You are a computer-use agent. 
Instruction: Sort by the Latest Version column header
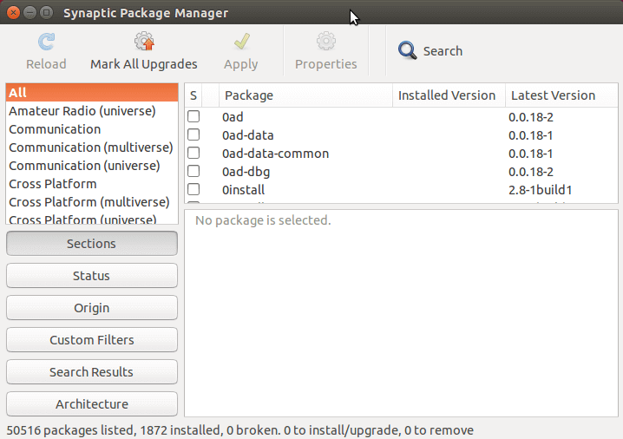click(x=561, y=95)
